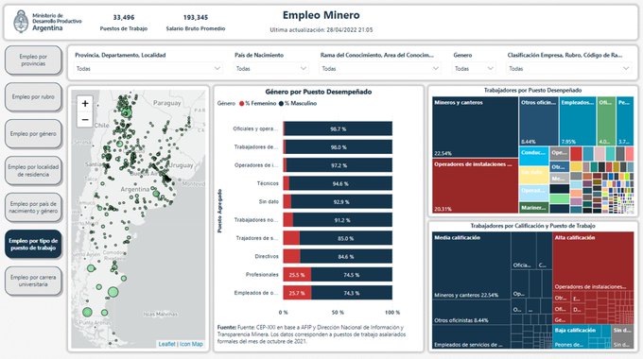Click the 193,345 Salario Bruto Promedio card
643x359 pixels.
click(196, 23)
